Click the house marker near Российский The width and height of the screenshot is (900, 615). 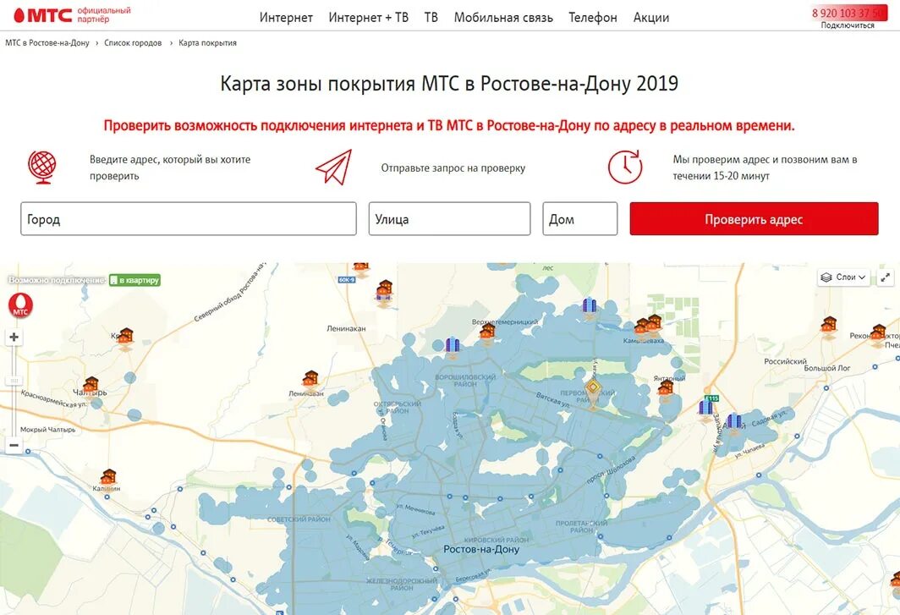tap(828, 325)
